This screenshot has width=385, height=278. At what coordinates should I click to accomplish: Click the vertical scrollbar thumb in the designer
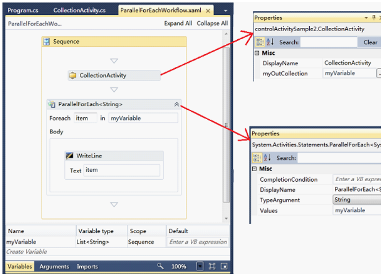click(226, 125)
